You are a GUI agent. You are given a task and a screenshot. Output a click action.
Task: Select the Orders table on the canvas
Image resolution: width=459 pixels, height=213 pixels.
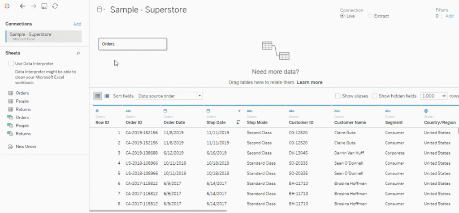[133, 44]
